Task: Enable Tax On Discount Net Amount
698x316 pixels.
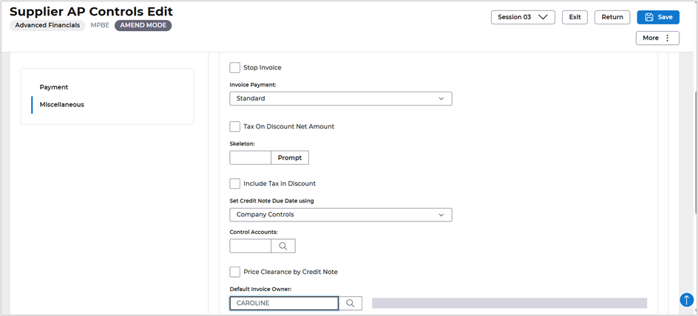Action: tap(234, 126)
